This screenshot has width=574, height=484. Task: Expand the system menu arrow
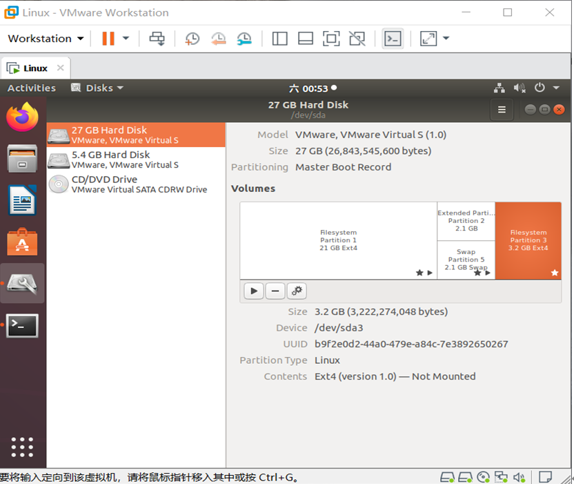coord(556,88)
